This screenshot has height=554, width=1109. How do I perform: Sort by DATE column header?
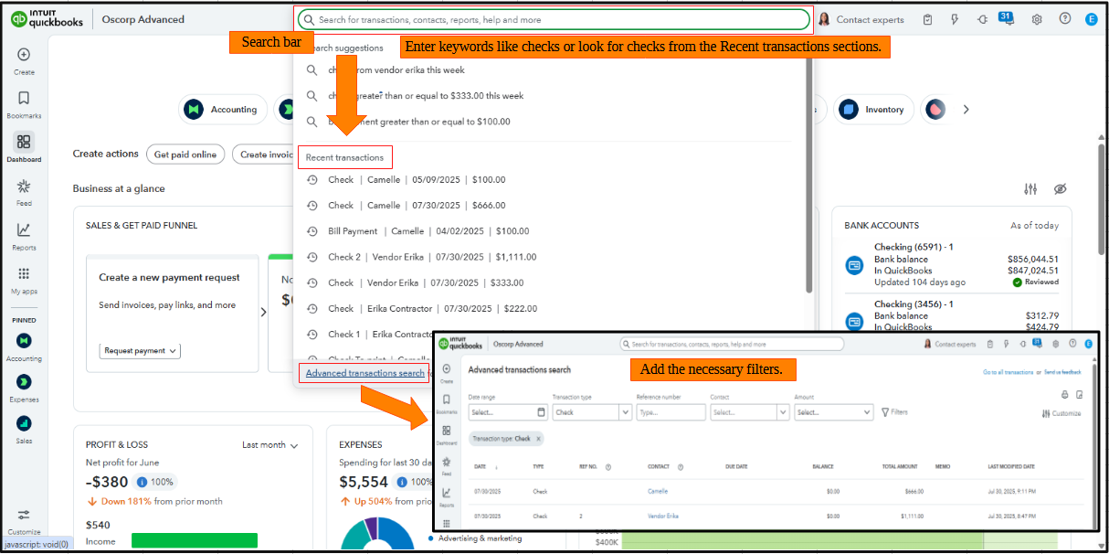[481, 466]
